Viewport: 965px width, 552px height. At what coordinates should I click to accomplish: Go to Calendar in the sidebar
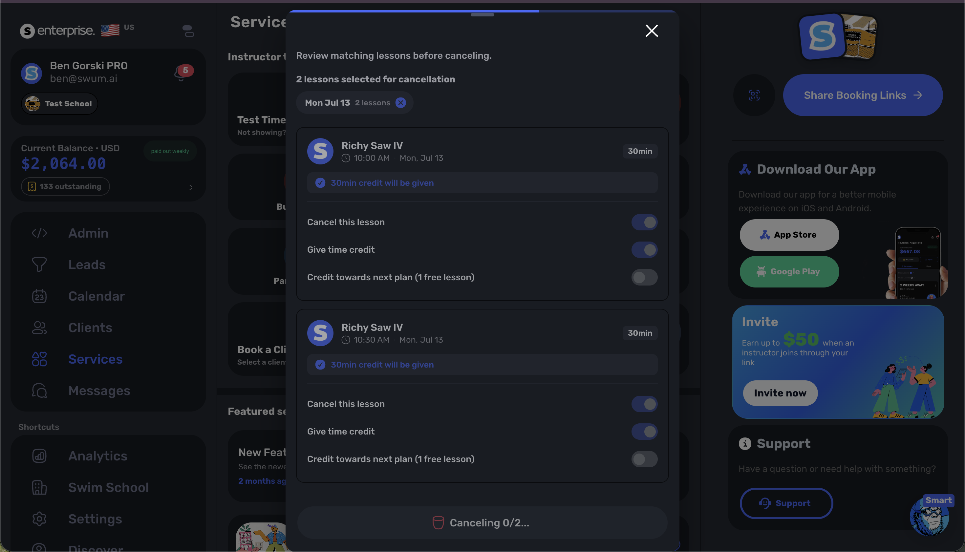(x=108, y=296)
